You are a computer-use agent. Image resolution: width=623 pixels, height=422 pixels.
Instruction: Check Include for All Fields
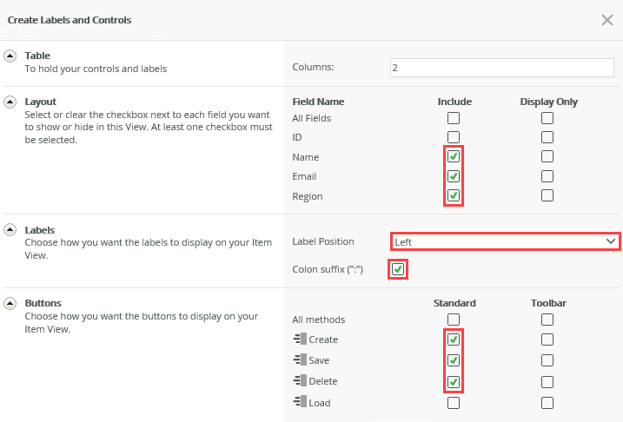[453, 118]
